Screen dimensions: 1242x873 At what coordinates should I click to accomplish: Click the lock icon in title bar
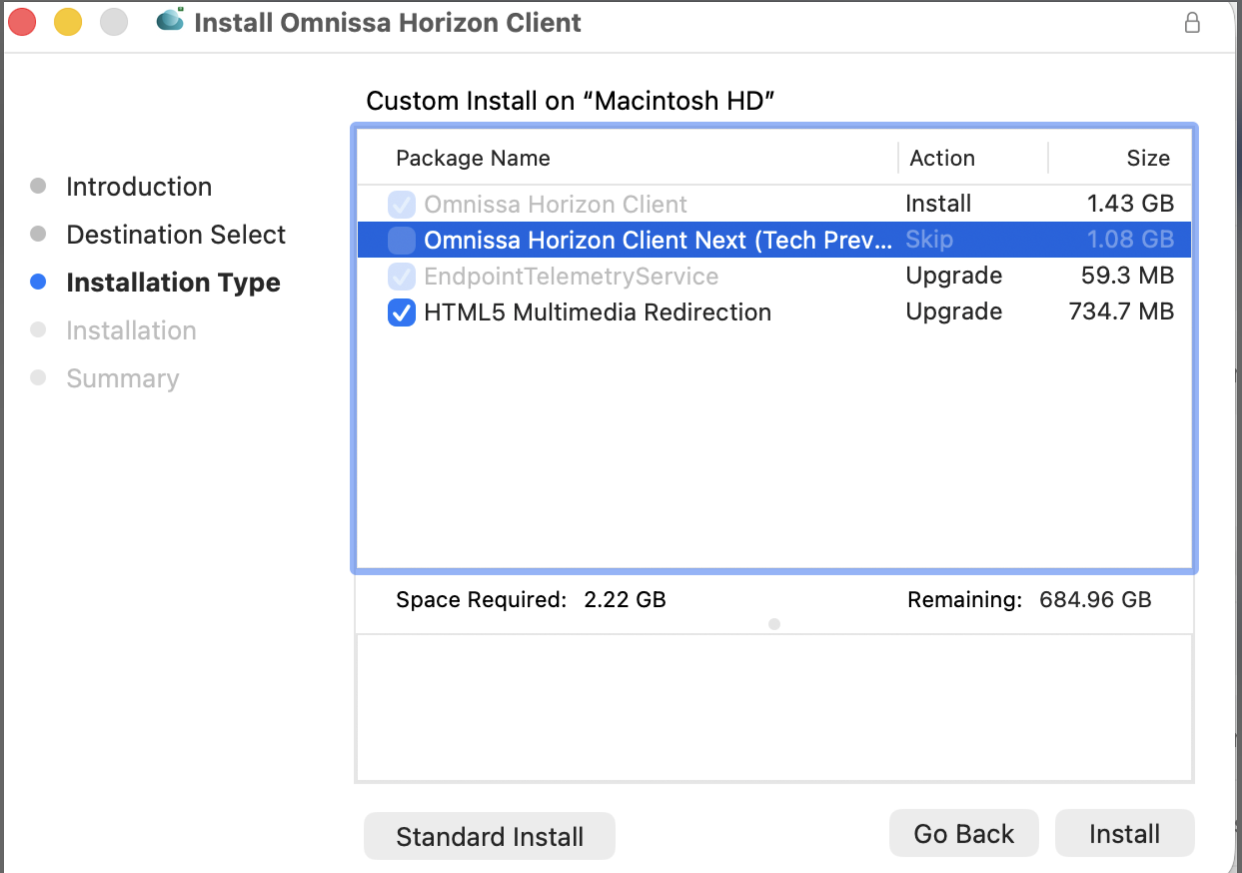pyautogui.click(x=1192, y=23)
